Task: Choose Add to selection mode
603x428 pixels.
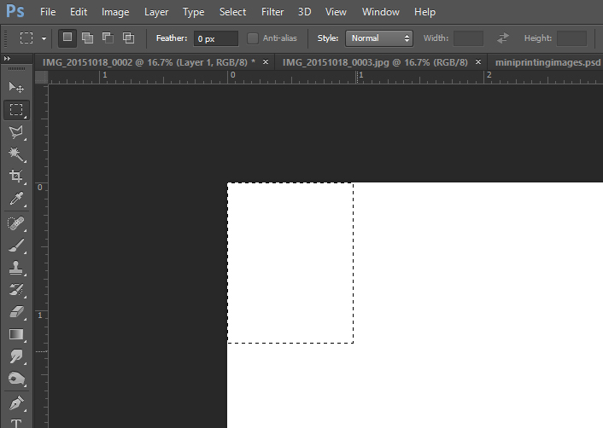Action: [87, 38]
